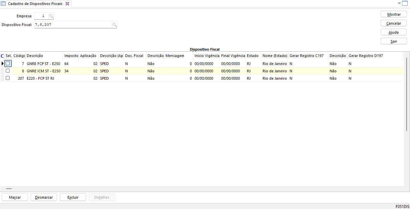The width and height of the screenshot is (410, 209).
Task: Click the Dispositivo Fiscal lookup magnifier icon
Action: [x=114, y=25]
